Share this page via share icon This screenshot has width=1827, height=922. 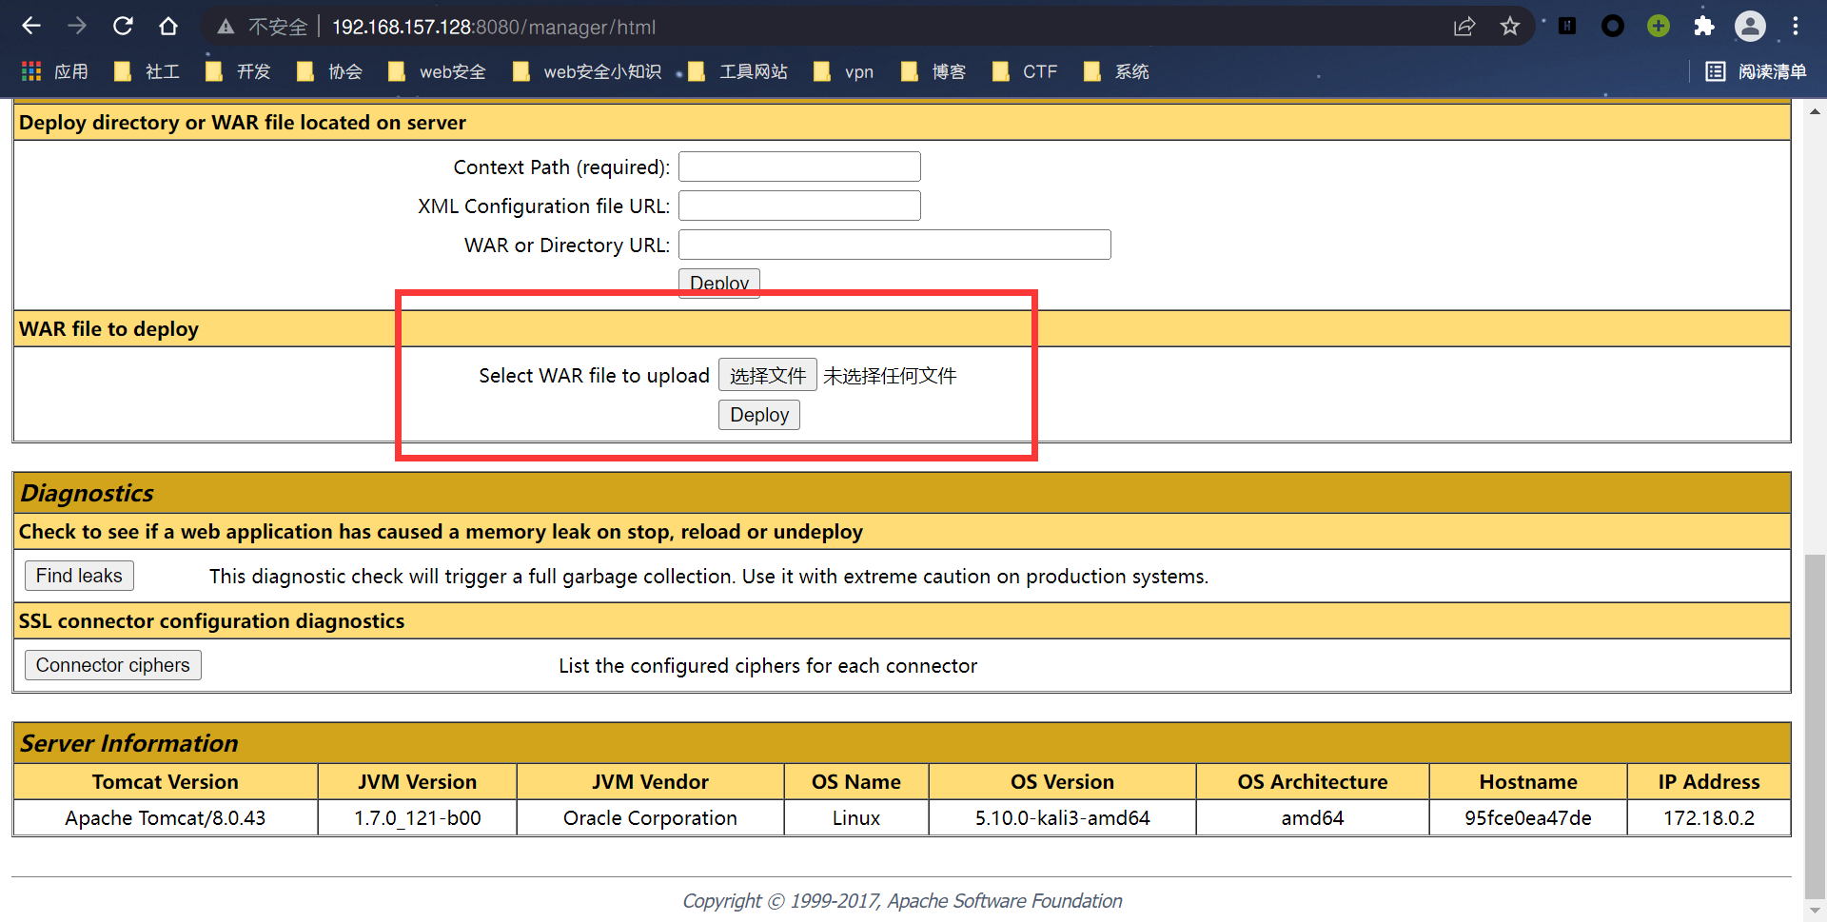click(1464, 27)
